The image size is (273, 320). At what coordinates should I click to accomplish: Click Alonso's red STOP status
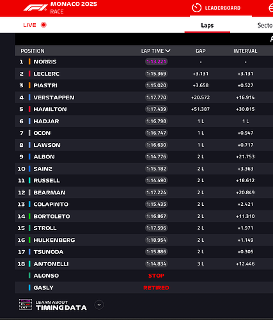tap(156, 276)
